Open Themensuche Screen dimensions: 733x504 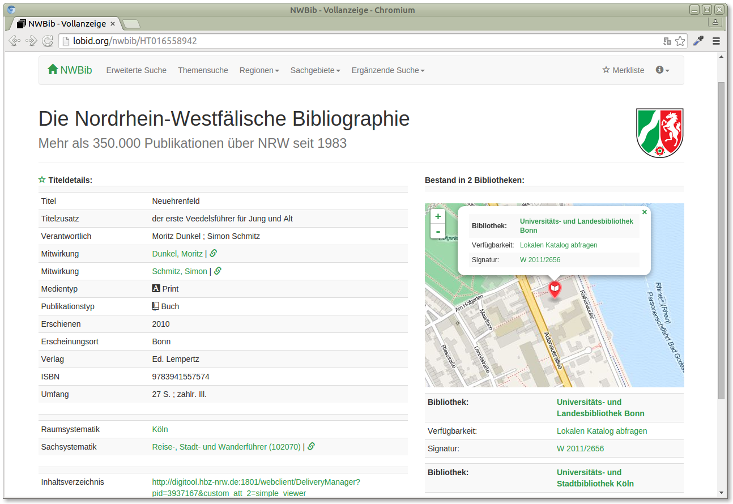coord(203,70)
